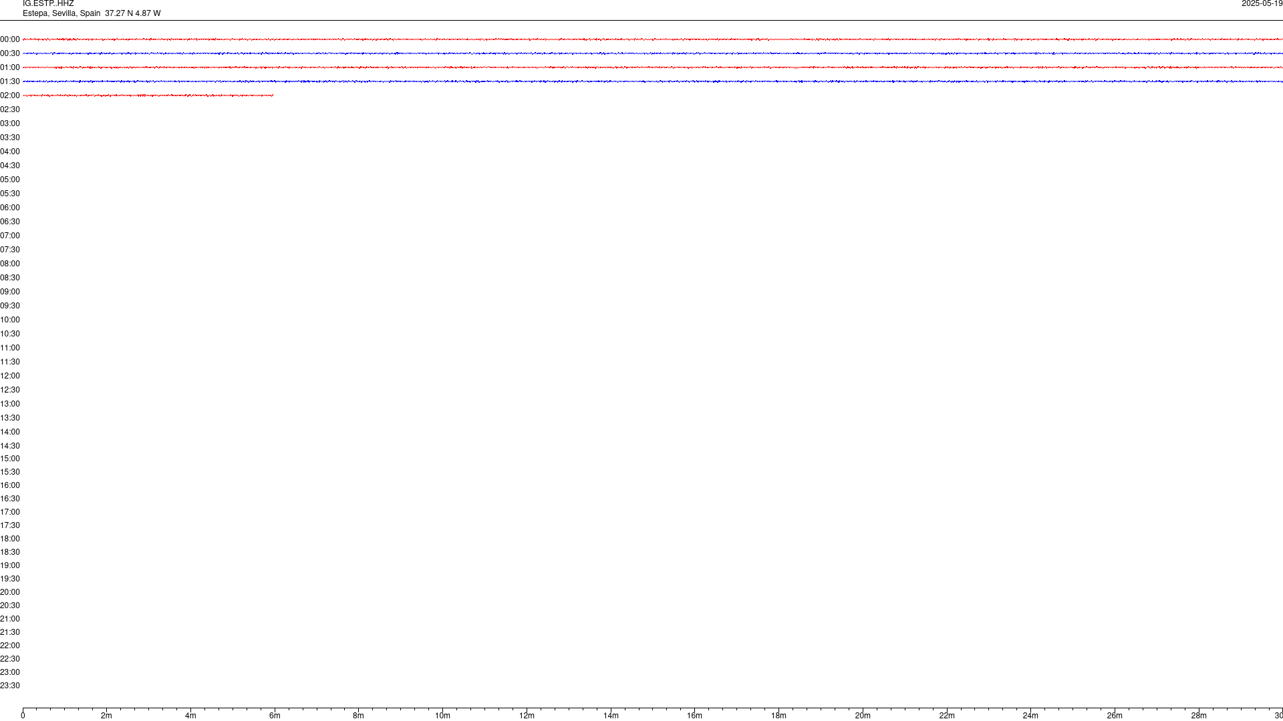Select the 21:00 row time label

point(10,619)
